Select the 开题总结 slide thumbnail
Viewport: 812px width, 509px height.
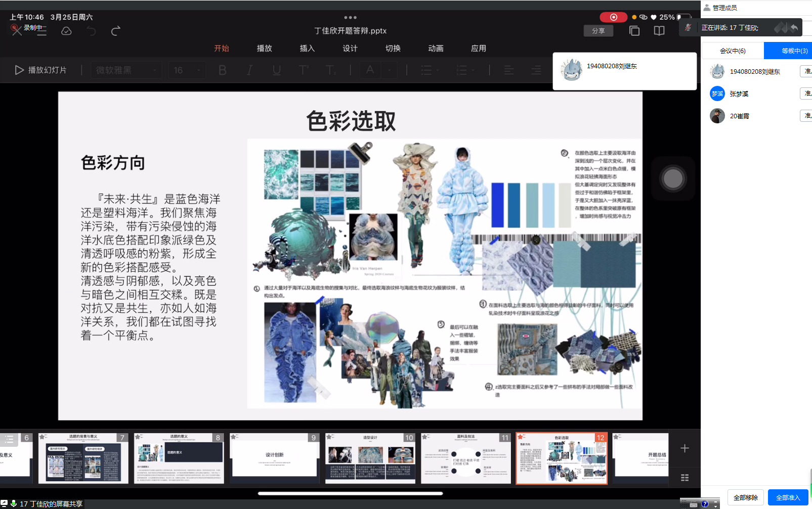(x=641, y=458)
